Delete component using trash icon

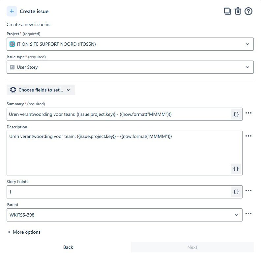[238, 11]
